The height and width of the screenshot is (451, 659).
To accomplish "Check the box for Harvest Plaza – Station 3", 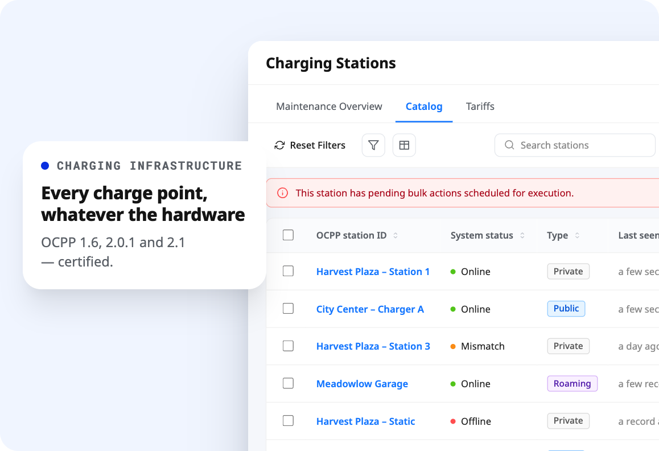I will click(289, 346).
